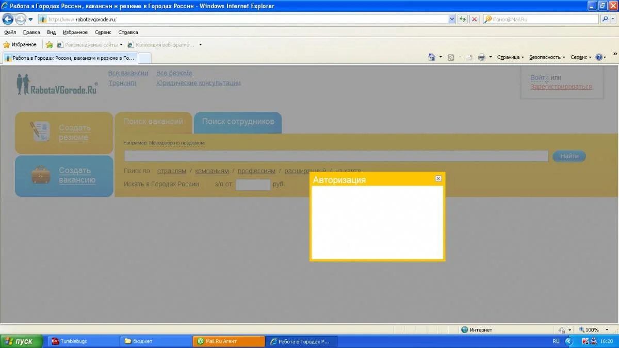
Task: Switch to the Поиск сотрудников tab
Action: click(x=238, y=122)
